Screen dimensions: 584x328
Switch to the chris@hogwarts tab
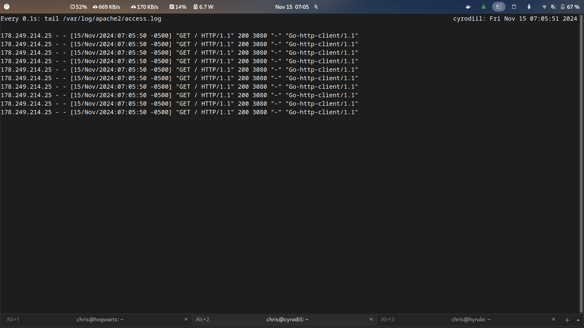click(100, 319)
